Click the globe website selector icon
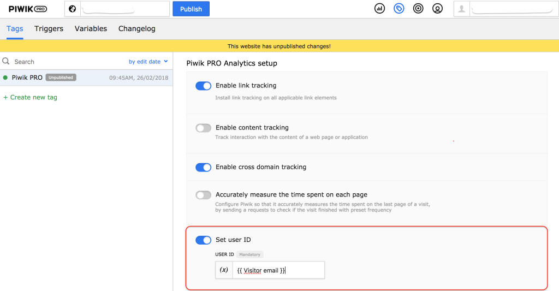 73,9
